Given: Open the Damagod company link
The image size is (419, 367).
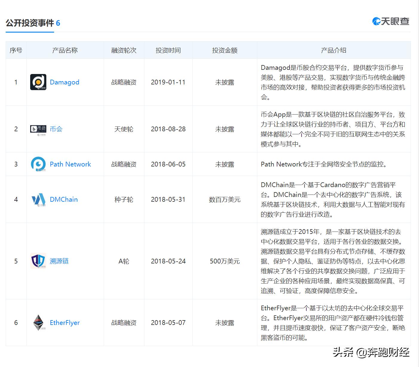Looking at the screenshot, I should 65,82.
